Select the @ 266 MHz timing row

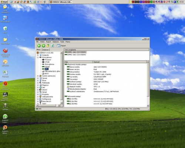pos(106,101)
